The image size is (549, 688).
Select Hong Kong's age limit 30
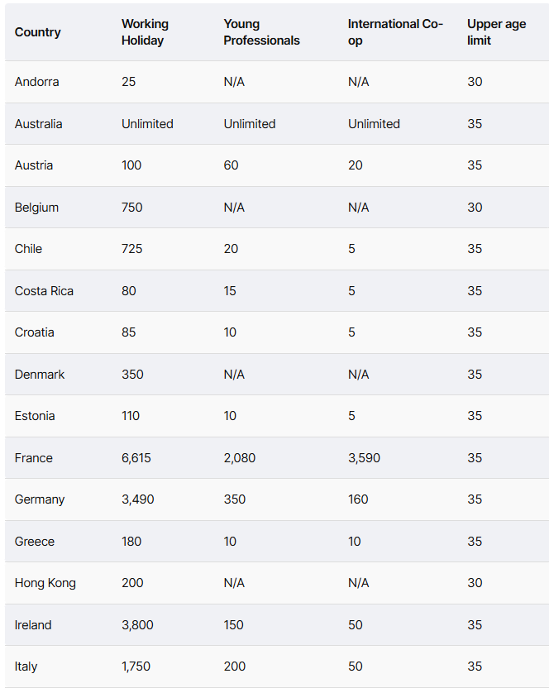pyautogui.click(x=475, y=583)
